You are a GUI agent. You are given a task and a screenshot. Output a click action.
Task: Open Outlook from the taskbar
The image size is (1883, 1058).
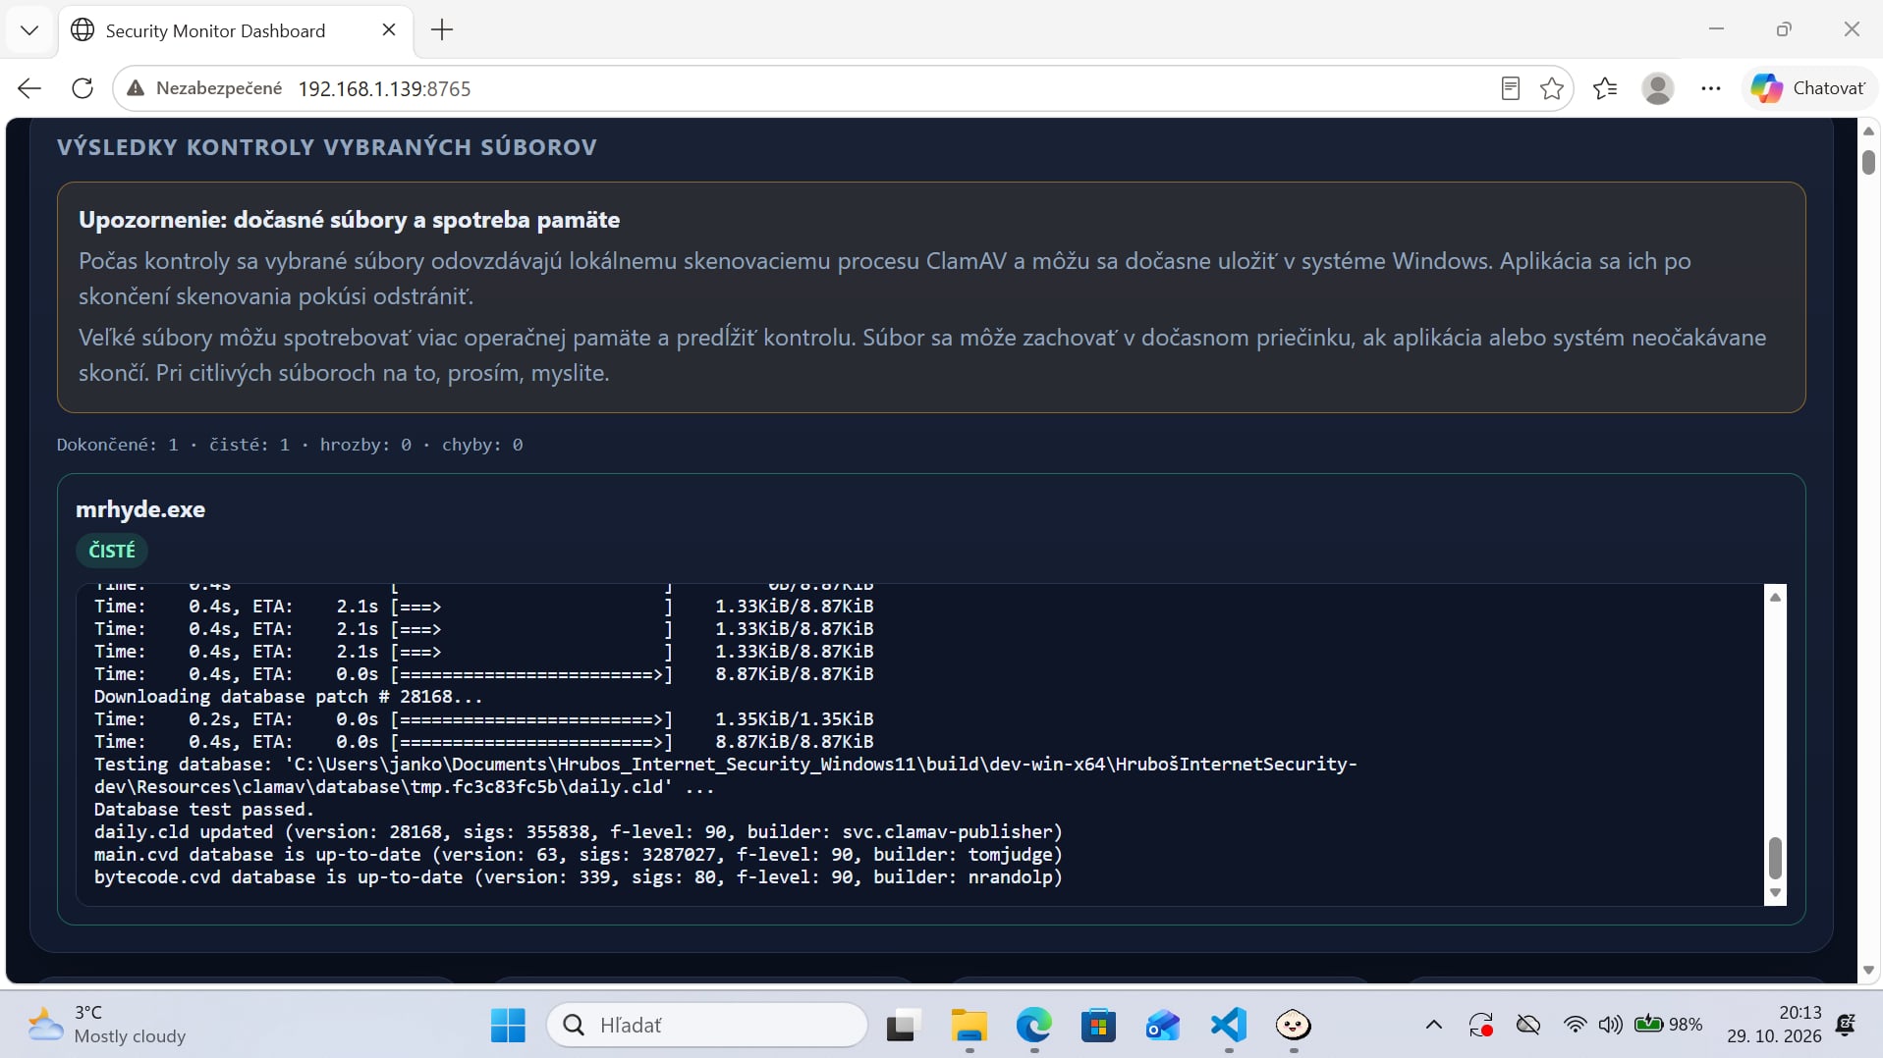click(x=1163, y=1026)
